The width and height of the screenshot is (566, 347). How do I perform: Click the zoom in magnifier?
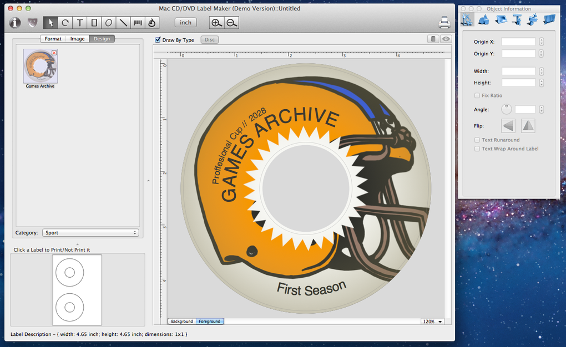[x=217, y=23]
